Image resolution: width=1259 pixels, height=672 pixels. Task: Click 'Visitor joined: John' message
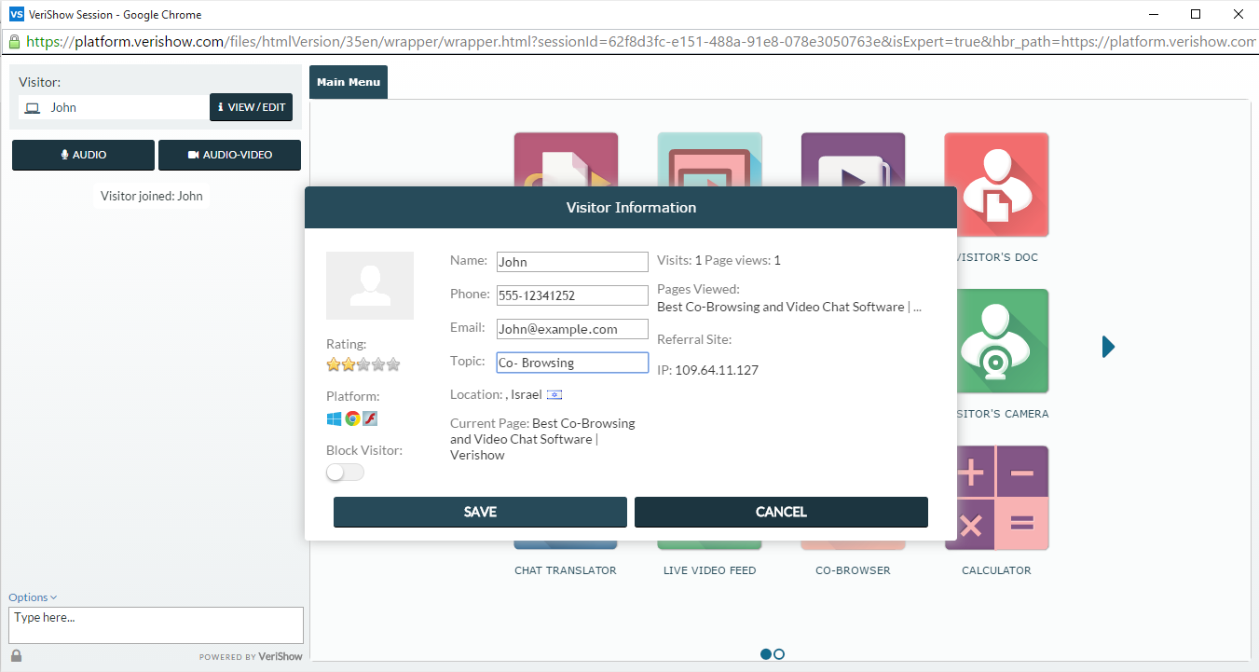[x=152, y=196]
